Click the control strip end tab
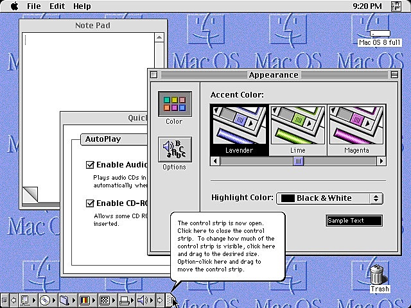 (x=170, y=300)
